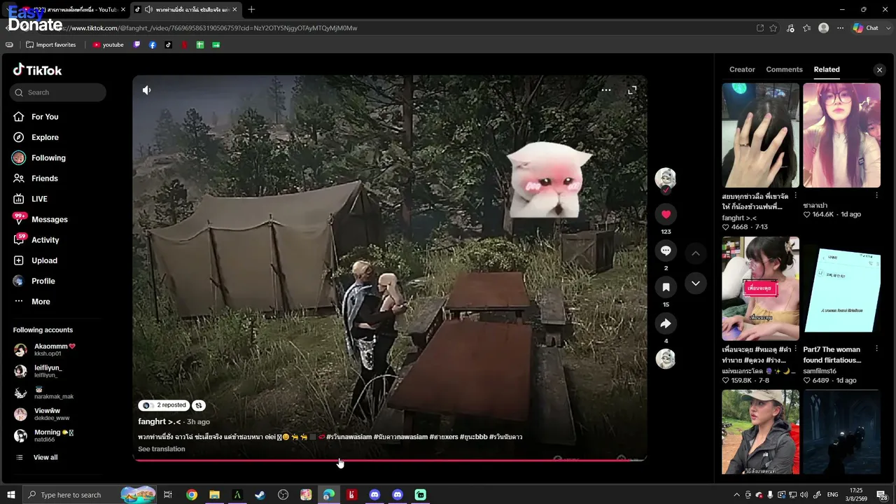Open options for the fanghrt related video

point(795,196)
